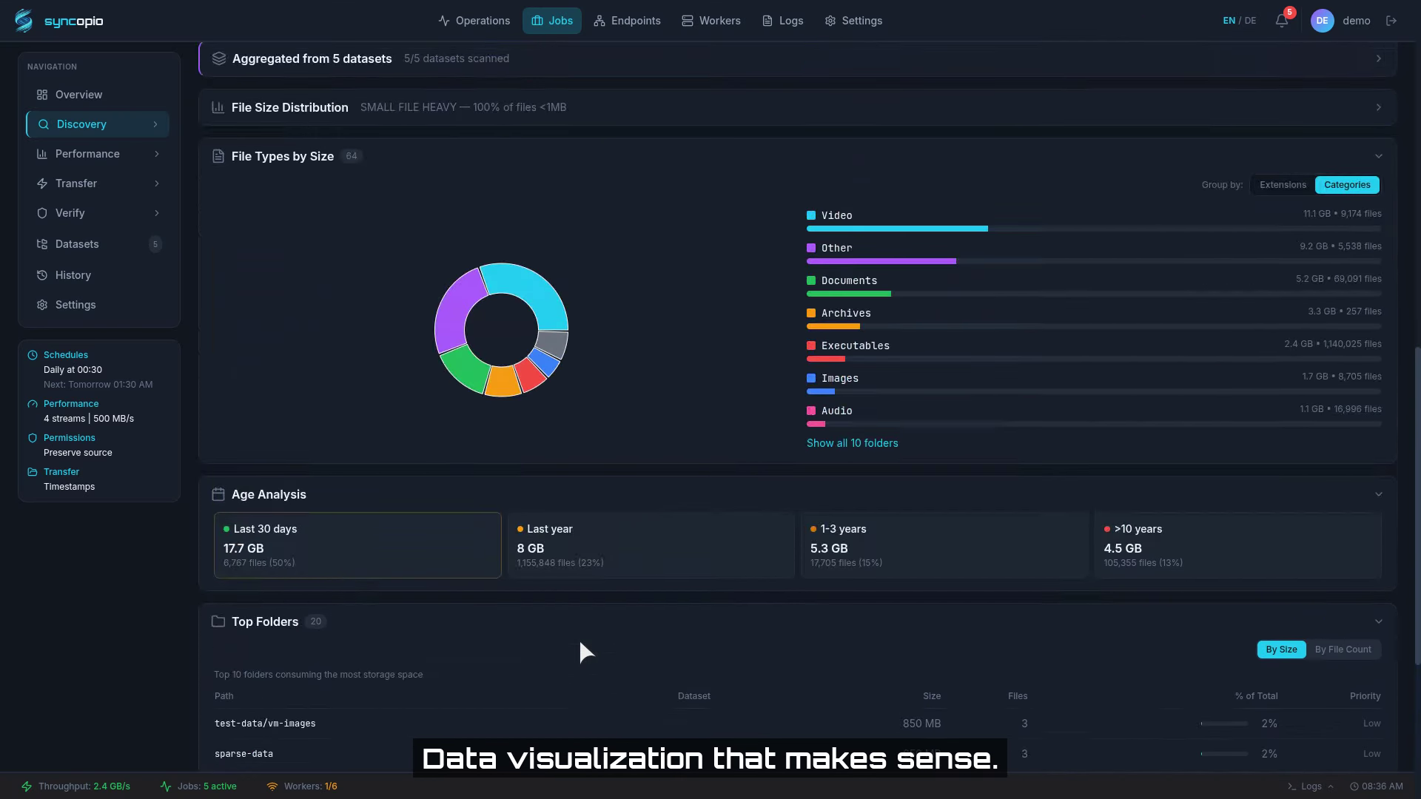1421x799 pixels.
Task: Click the notification bell showing 5 alerts
Action: 1281,21
